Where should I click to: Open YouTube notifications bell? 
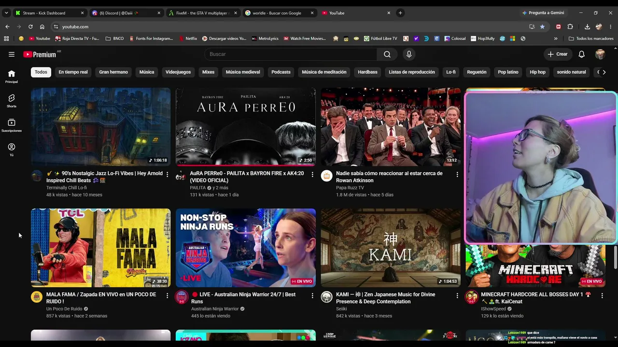(x=582, y=54)
